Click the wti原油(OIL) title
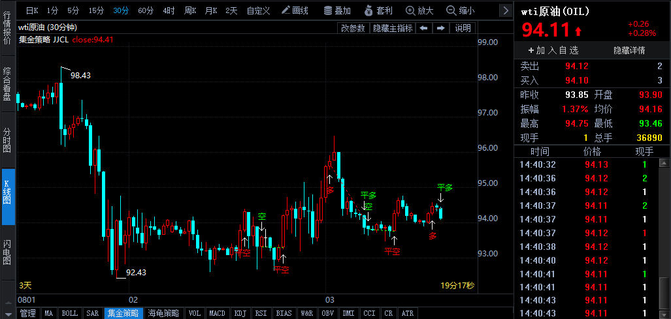Image resolution: width=671 pixels, height=319 pixels. (555, 12)
